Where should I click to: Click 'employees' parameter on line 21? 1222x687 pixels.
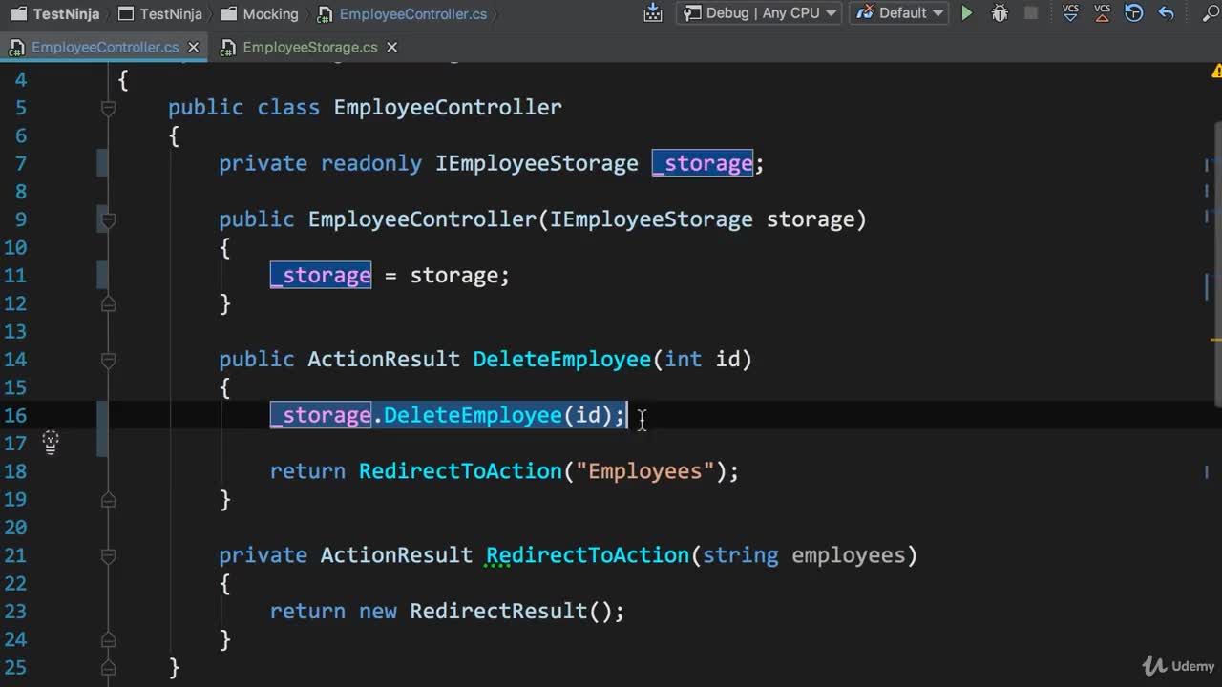[848, 555]
